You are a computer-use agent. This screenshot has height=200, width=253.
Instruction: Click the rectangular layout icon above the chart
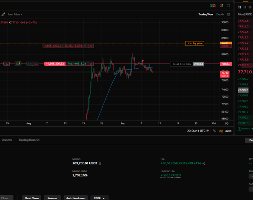click(x=228, y=6)
